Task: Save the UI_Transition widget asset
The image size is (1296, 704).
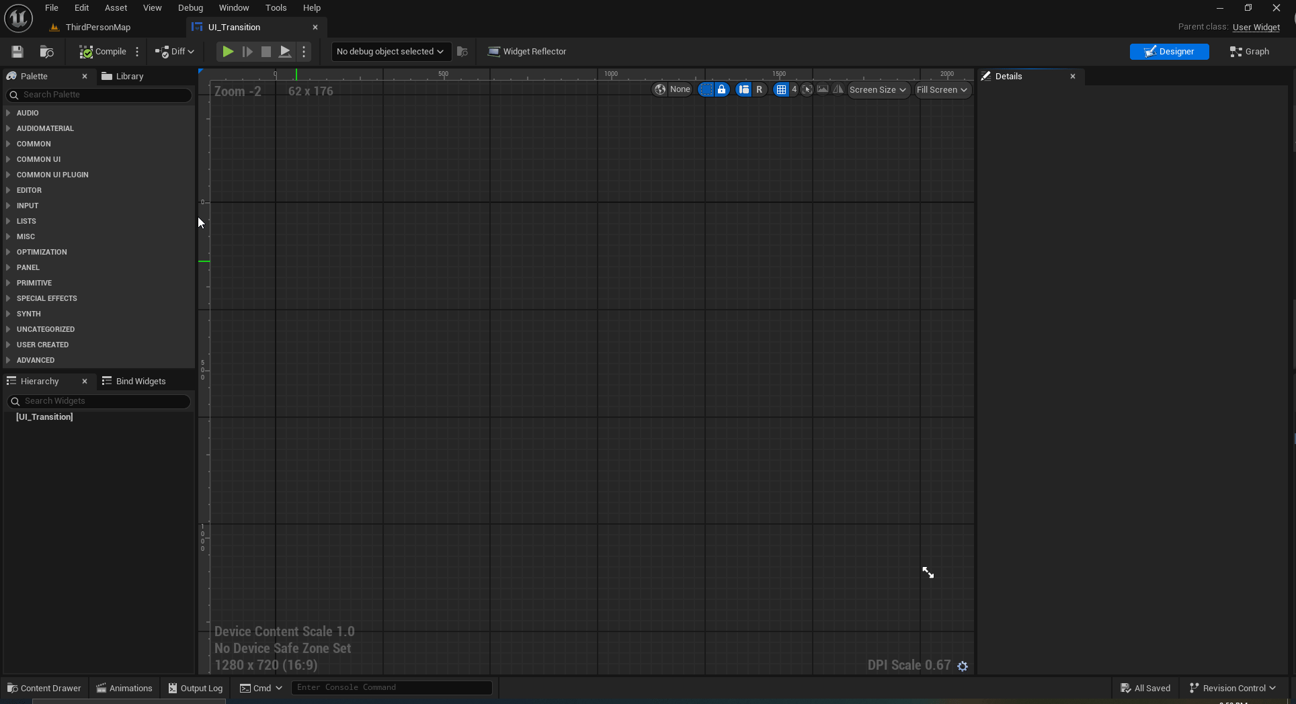Action: click(x=17, y=52)
